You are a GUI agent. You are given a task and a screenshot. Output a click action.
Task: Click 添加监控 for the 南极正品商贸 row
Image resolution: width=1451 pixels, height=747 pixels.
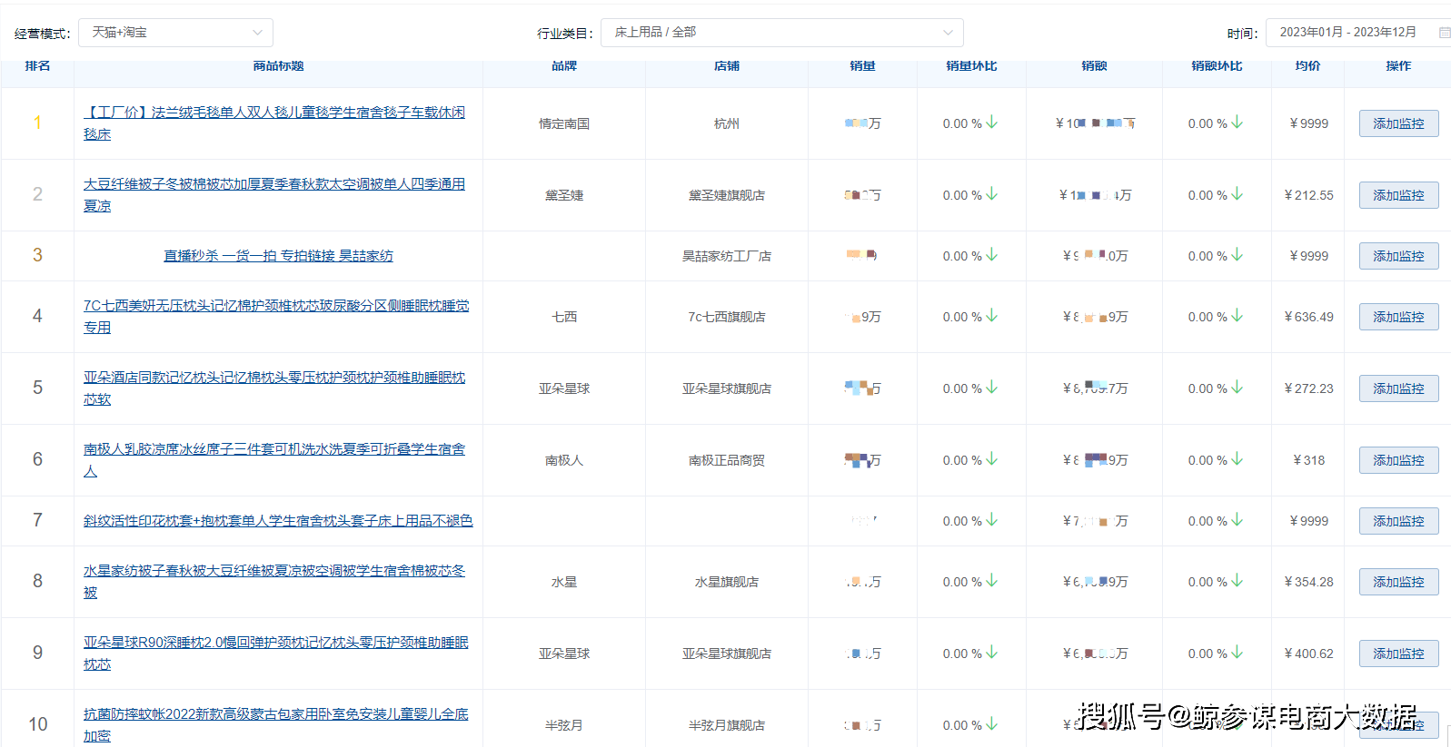pos(1398,460)
